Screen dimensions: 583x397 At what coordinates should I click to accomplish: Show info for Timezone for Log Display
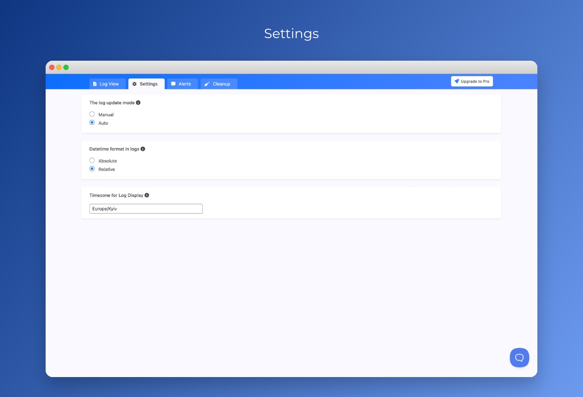pos(147,195)
